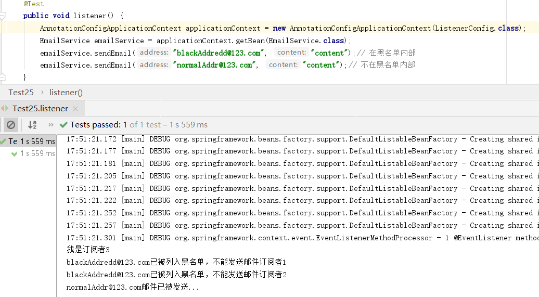Click the @Test annotation in editor

click(34, 4)
